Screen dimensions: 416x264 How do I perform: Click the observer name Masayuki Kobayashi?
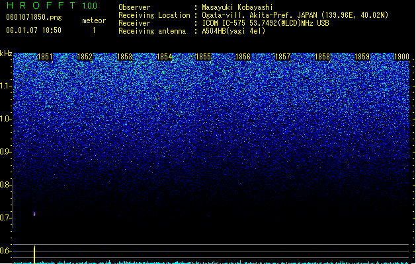click(x=237, y=7)
